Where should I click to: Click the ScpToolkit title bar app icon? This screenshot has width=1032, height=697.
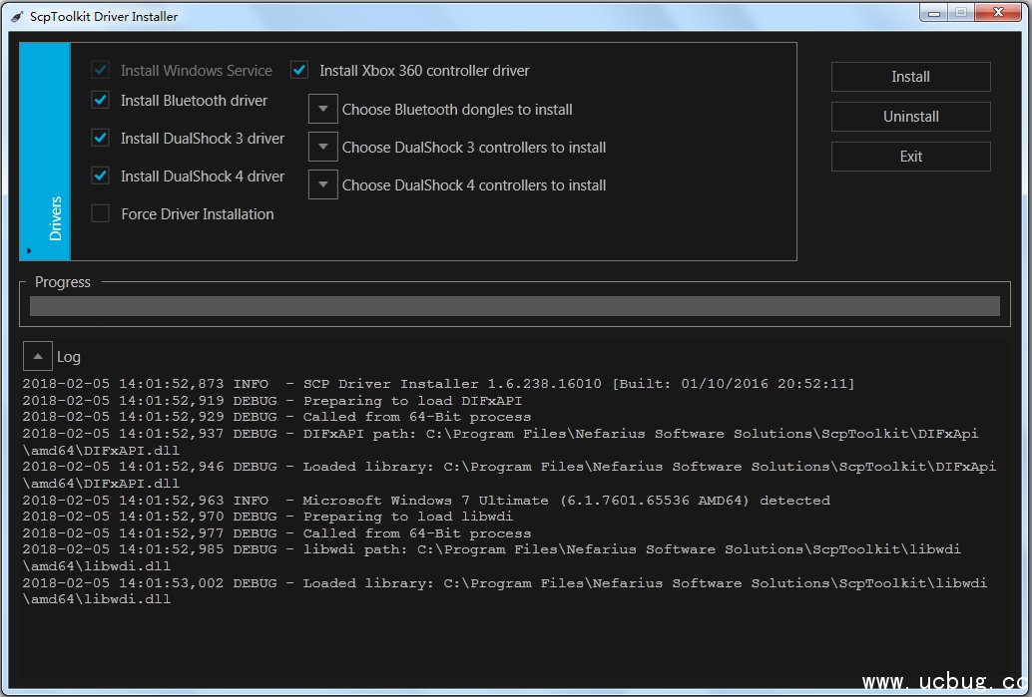(17, 16)
